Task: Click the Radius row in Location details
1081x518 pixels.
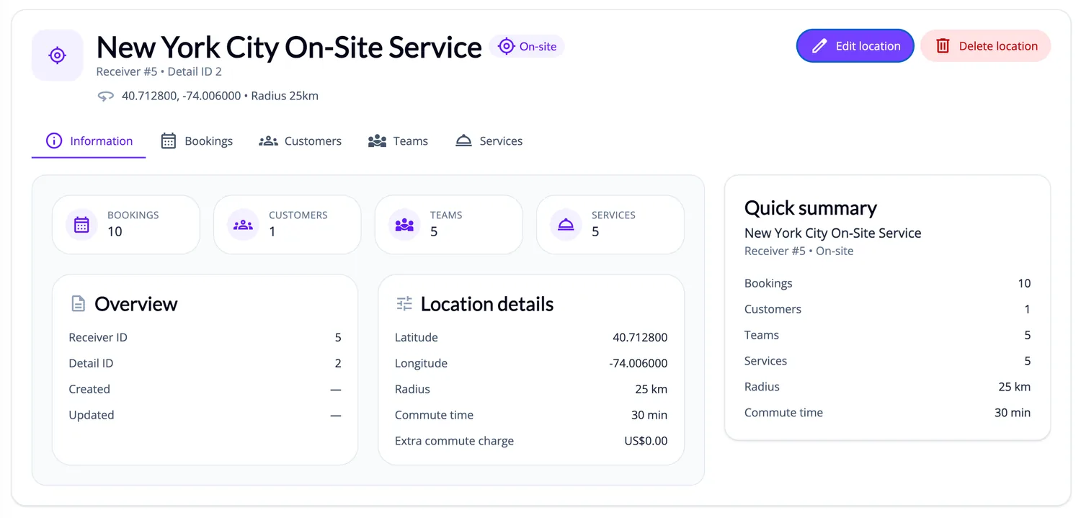Action: coord(531,389)
